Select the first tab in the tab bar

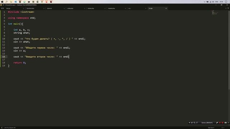pyautogui.click(x=8, y=8)
